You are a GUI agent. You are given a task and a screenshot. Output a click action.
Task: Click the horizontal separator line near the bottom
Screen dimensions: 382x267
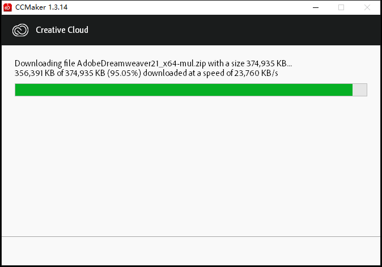point(190,236)
